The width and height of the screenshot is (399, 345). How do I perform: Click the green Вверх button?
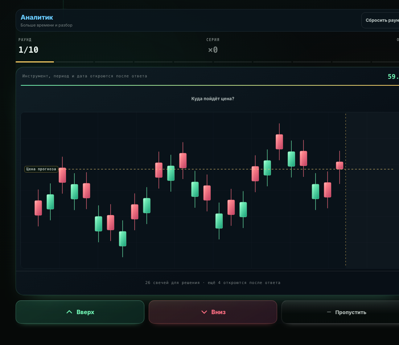(x=80, y=312)
